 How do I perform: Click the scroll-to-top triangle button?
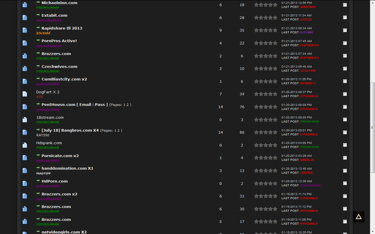359,217
